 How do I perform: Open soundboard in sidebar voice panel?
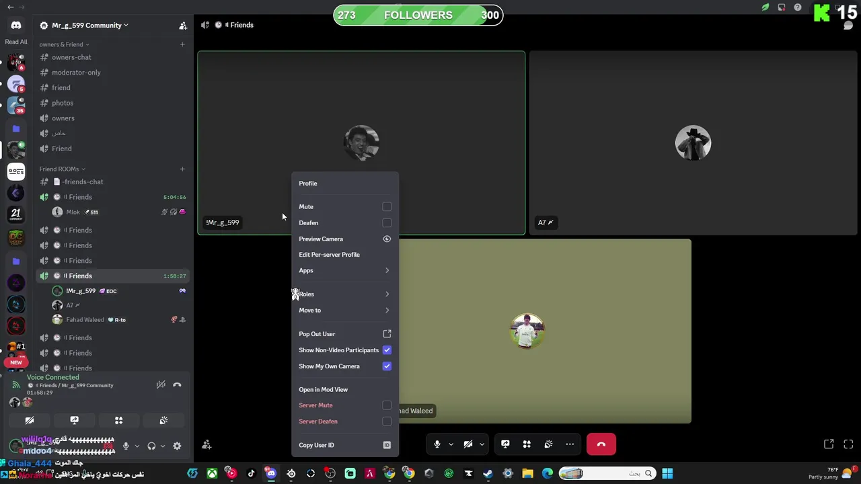[163, 420]
